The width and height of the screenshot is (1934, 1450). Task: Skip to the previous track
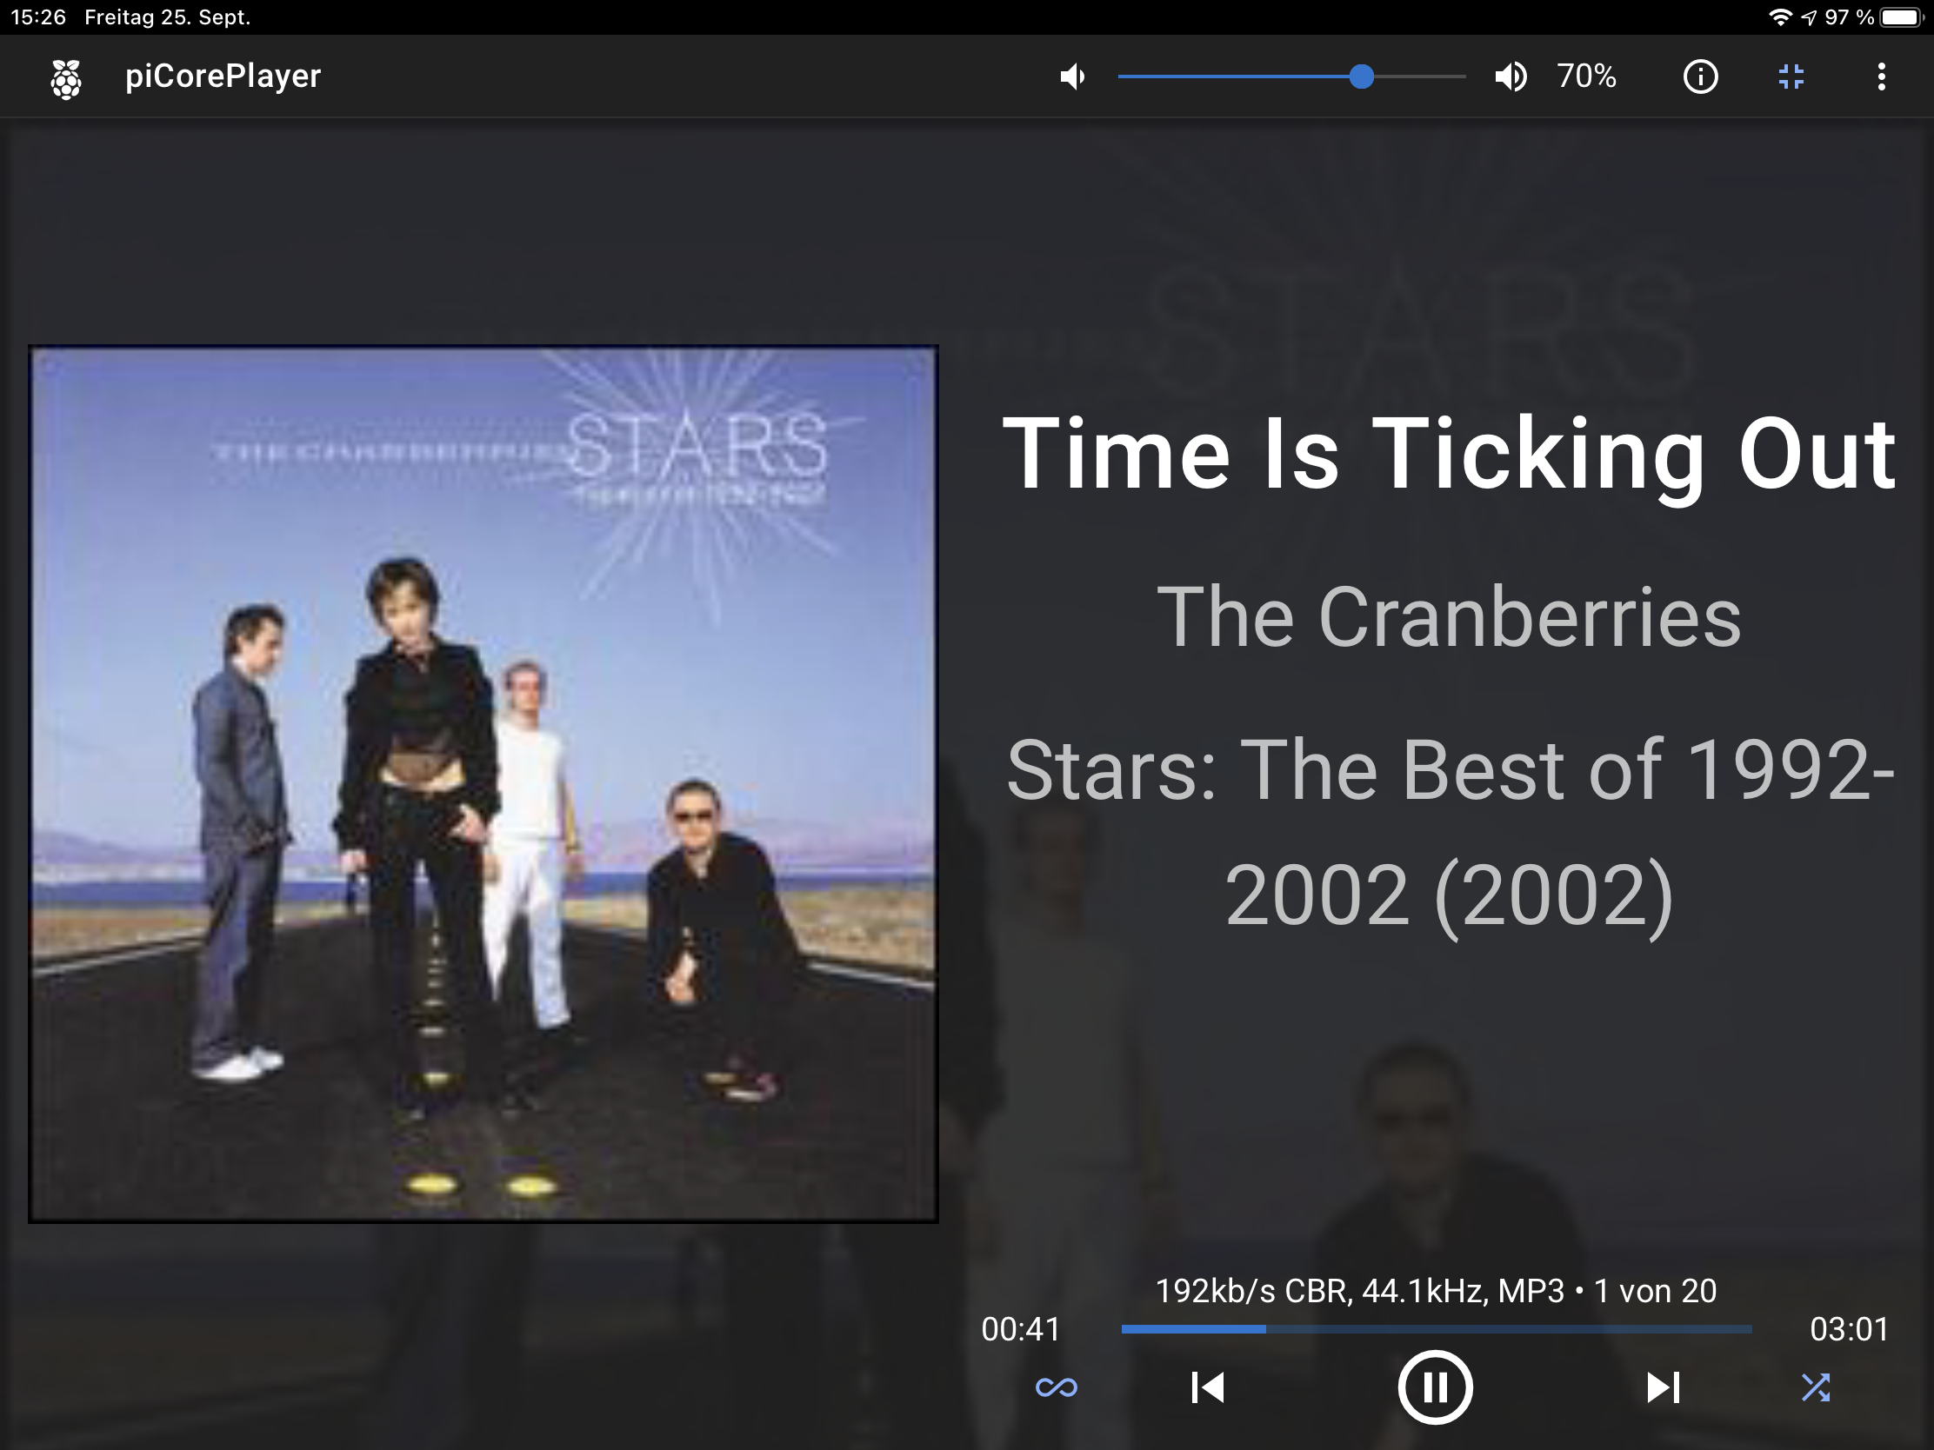click(x=1207, y=1387)
